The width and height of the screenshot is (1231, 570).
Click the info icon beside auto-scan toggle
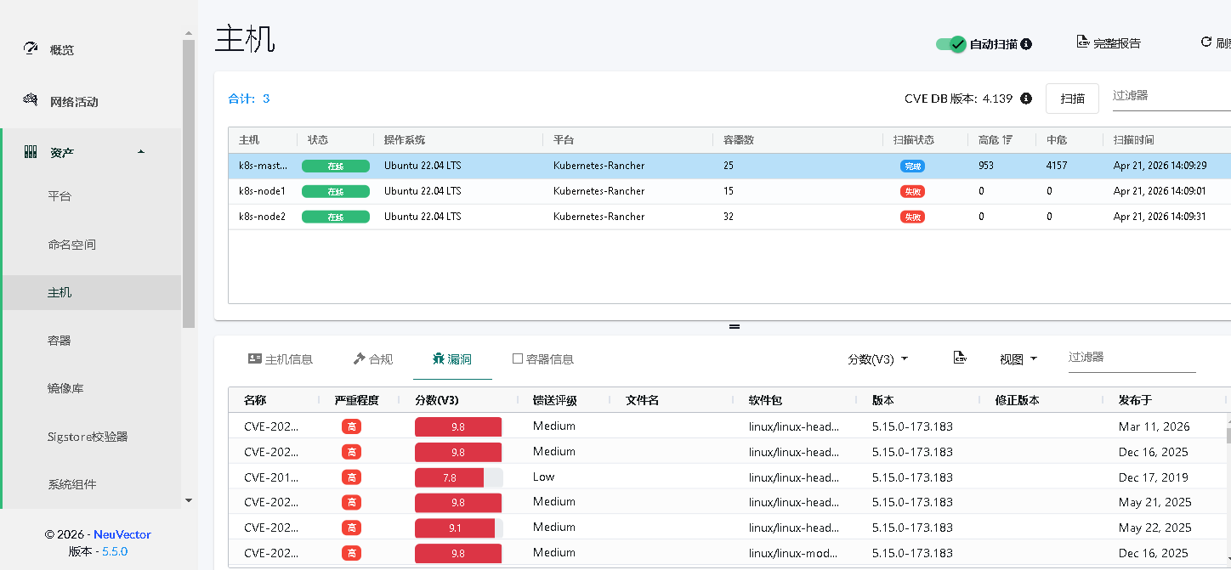(x=1026, y=44)
